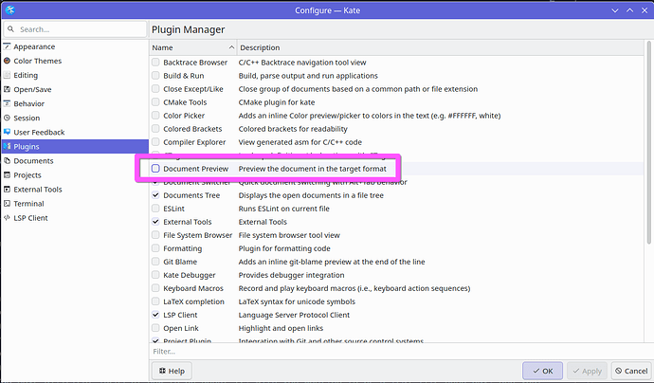Go to Color Themes settings
The width and height of the screenshot is (654, 383).
75,61
